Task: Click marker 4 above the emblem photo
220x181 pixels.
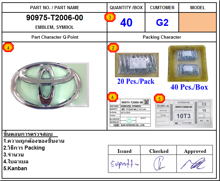Action: [8, 47]
